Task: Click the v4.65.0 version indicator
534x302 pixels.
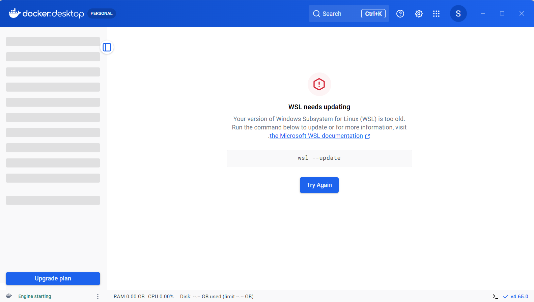Action: tap(519, 297)
